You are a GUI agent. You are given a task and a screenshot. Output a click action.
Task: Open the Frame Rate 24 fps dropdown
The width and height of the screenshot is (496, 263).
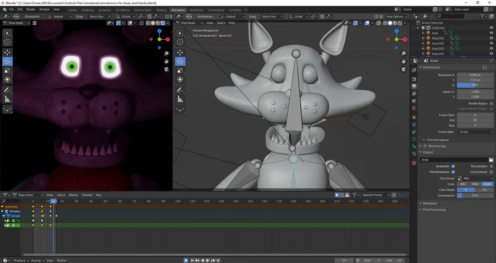476,132
